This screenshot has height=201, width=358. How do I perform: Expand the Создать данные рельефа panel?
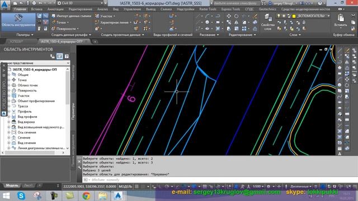click(x=71, y=35)
